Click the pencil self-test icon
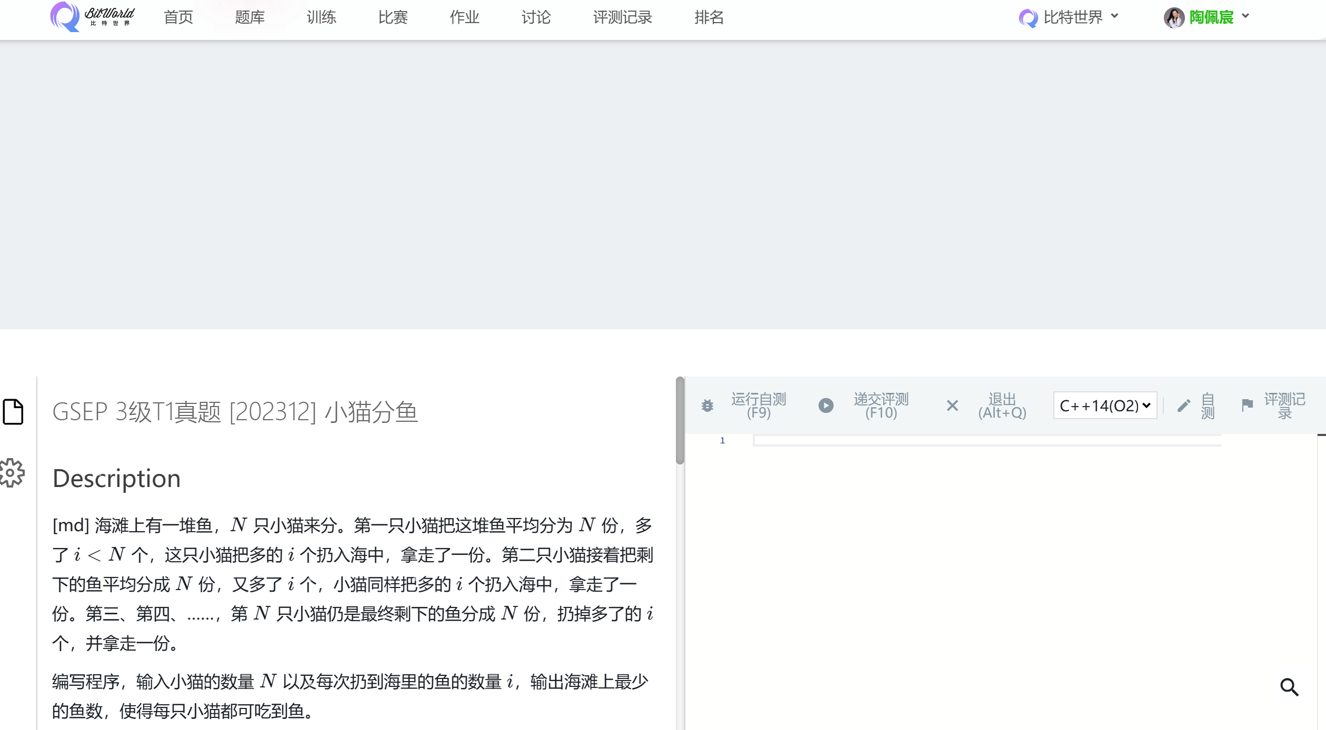 point(1184,405)
